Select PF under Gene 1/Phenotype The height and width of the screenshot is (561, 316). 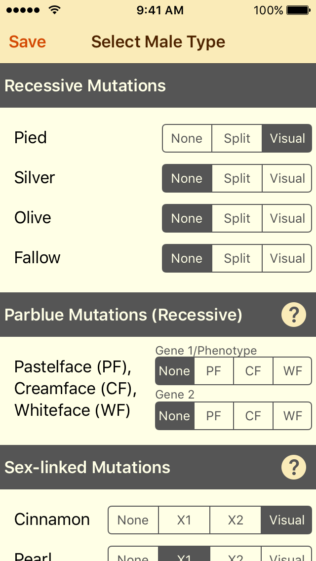tap(214, 371)
